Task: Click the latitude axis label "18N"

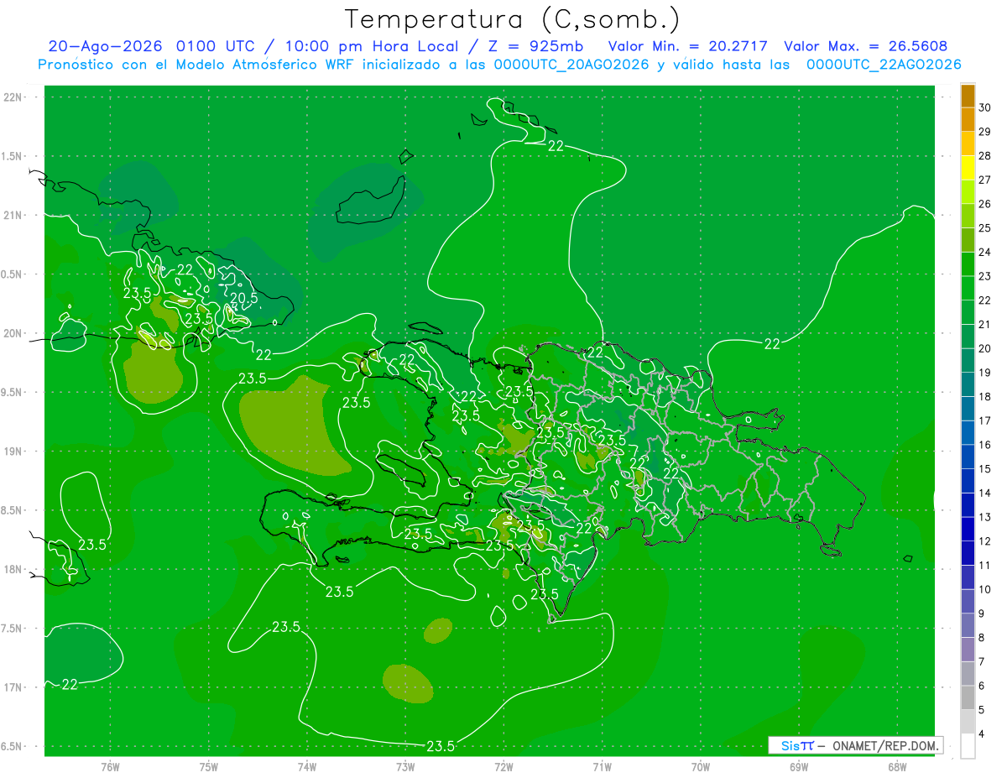Action: pos(13,570)
